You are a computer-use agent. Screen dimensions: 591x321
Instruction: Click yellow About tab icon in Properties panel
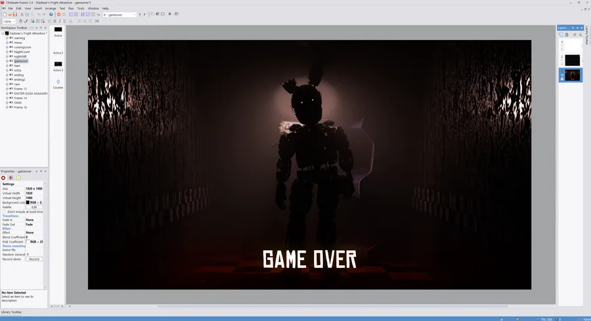(18, 178)
